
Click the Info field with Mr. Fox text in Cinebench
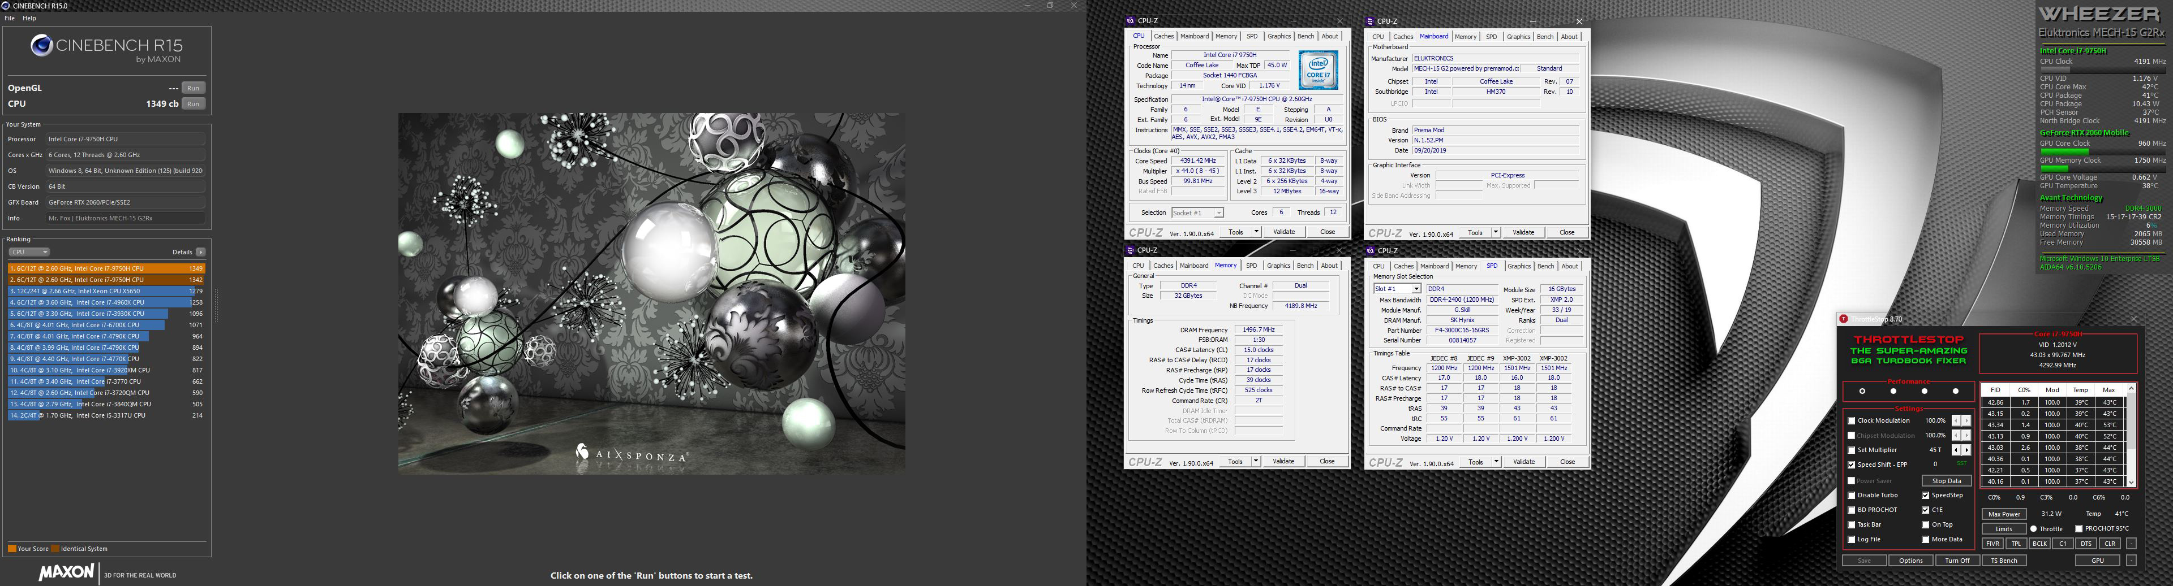126,218
